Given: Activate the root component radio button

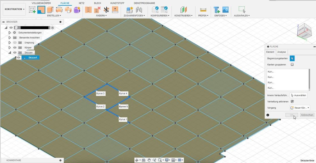Looking at the screenshot, I should tap(53, 28).
